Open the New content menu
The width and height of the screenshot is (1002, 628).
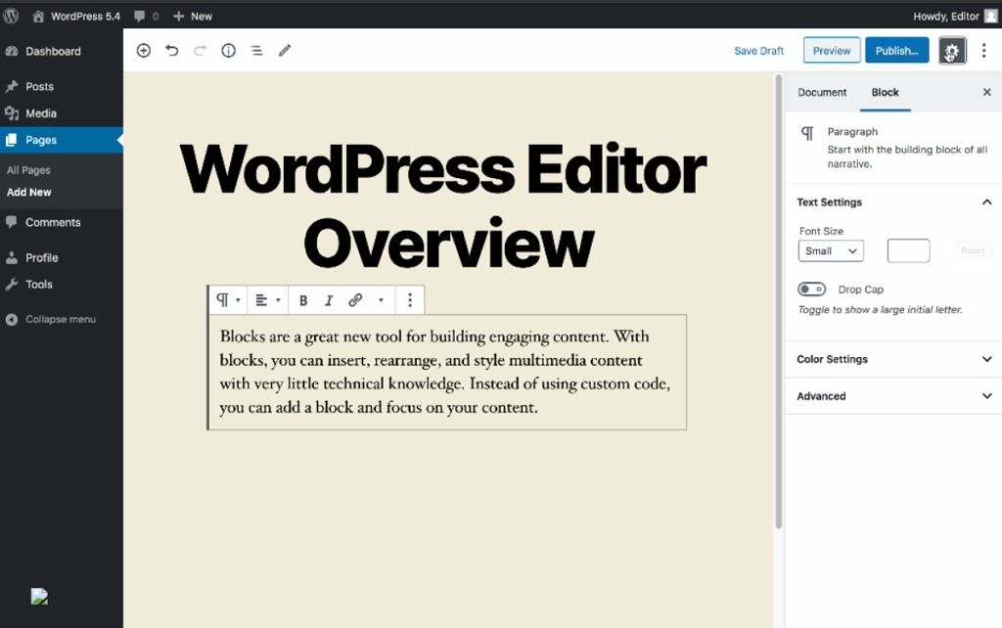click(193, 16)
